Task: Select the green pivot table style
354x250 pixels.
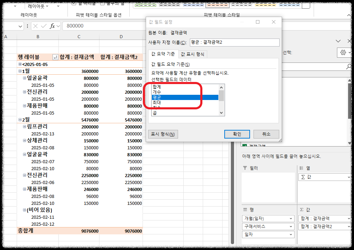Action: [145, 5]
